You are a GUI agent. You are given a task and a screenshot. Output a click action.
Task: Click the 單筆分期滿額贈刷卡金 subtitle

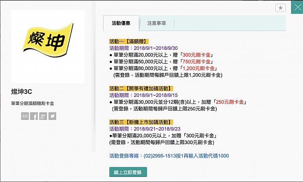[32, 104]
